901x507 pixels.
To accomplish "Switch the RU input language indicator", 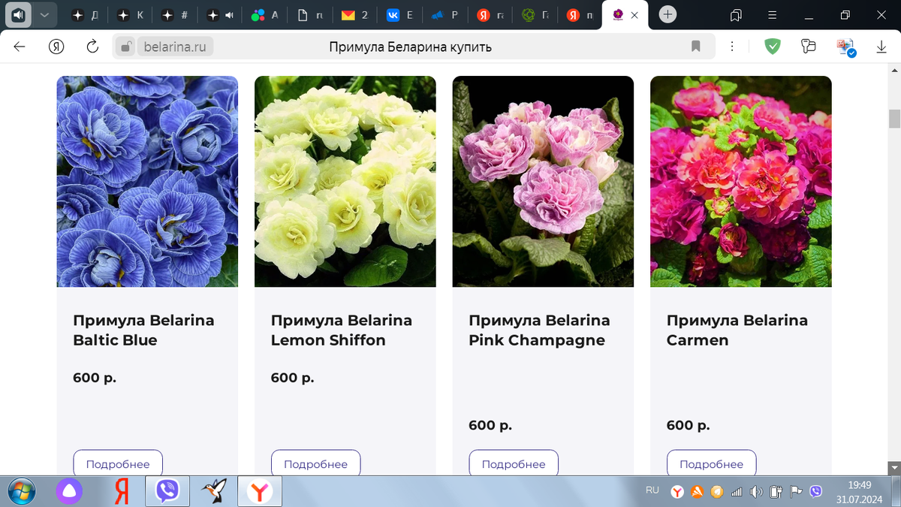I will pyautogui.click(x=652, y=490).
